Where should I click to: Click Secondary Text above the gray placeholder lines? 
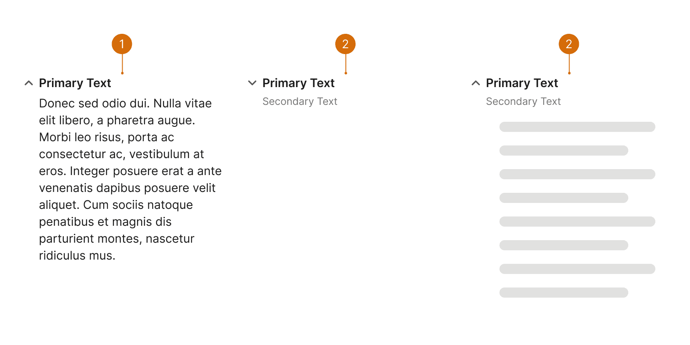click(523, 101)
